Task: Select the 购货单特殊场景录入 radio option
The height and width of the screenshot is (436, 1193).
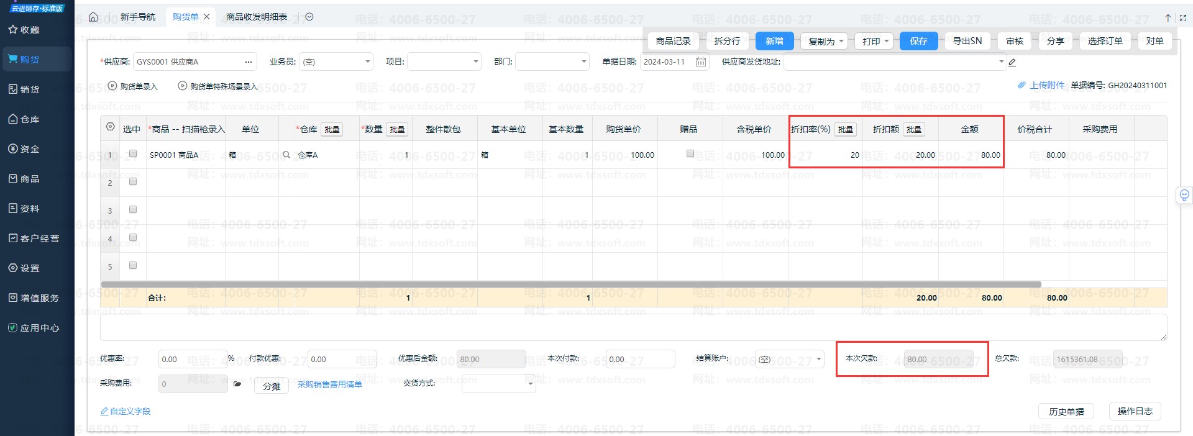Action: click(183, 86)
